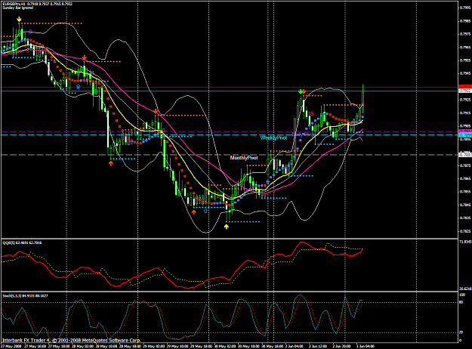Image resolution: width=472 pixels, height=349 pixels.
Task: Click the orange down arrow beside the green arrow
Action: pyautogui.click(x=304, y=91)
